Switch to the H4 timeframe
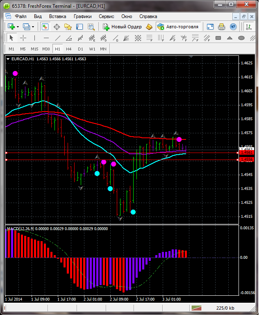Screen dimensions: 259x315 pos(68,49)
